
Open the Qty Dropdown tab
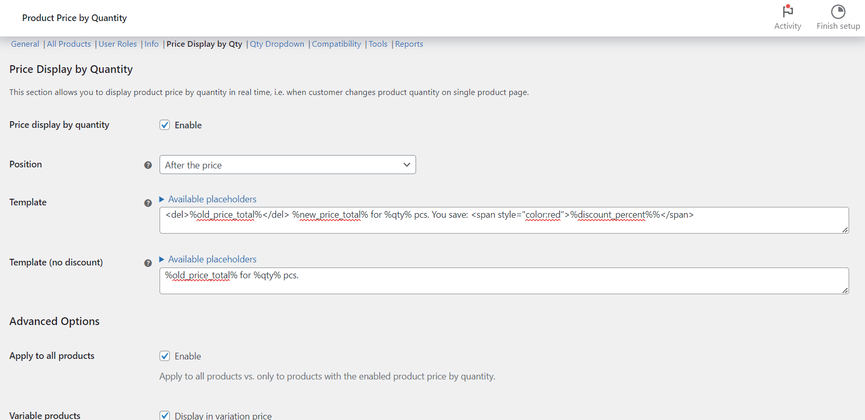277,44
